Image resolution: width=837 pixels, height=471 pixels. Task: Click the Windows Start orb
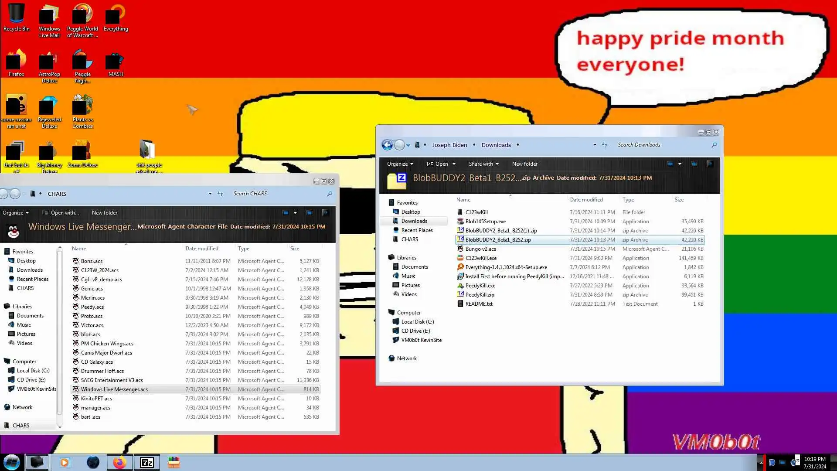[x=12, y=462]
